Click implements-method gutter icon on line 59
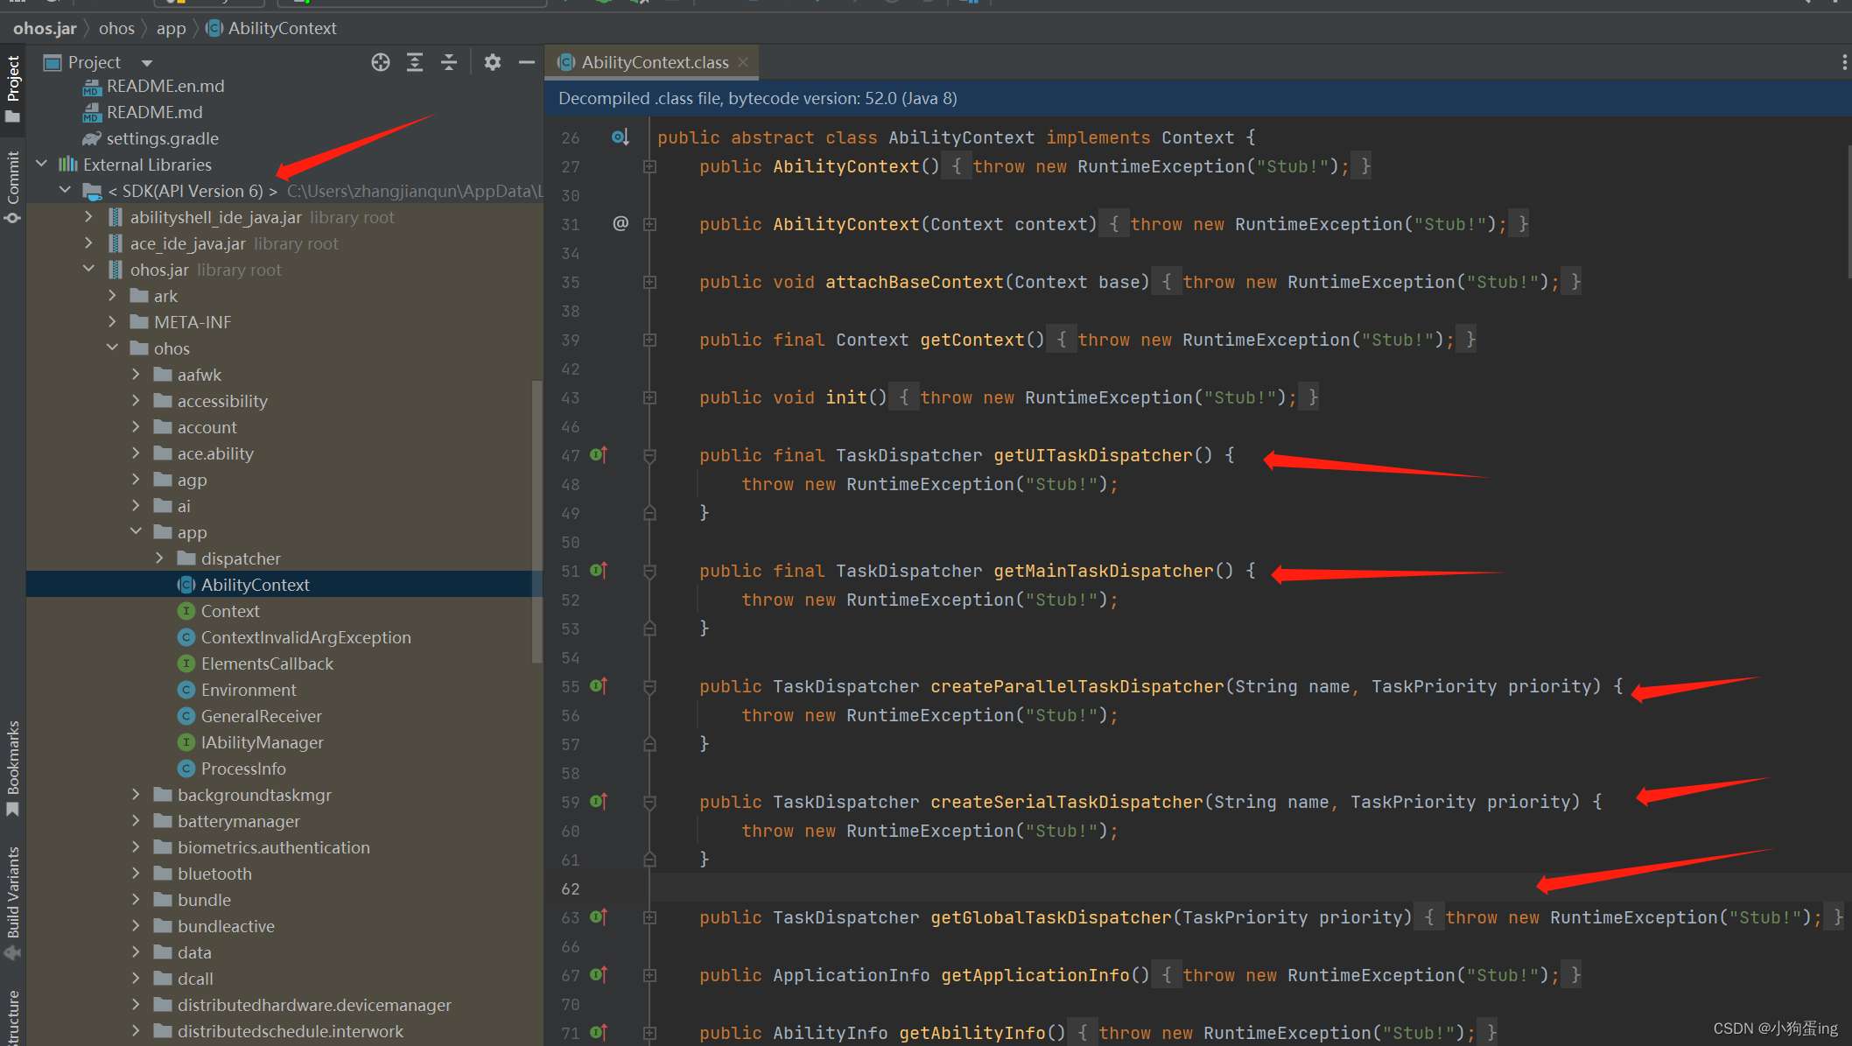This screenshot has width=1852, height=1046. [x=599, y=801]
